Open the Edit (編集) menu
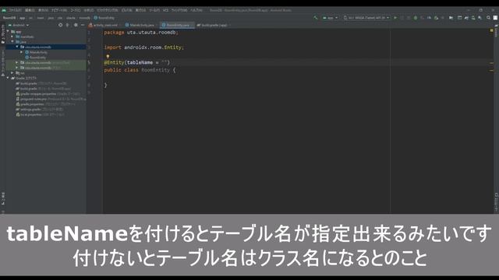 [30, 10]
